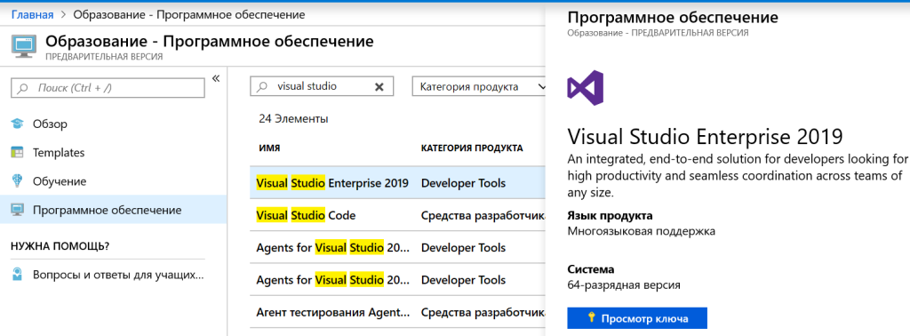Sort by the ИМЯ column header
Viewport: 910px width, 336px height.
click(269, 148)
